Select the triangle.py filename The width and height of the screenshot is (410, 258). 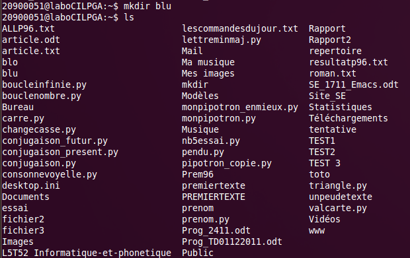[x=338, y=185]
